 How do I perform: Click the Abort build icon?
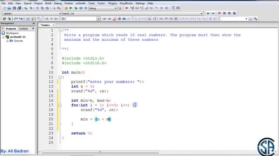pyautogui.click(x=85, y=8)
